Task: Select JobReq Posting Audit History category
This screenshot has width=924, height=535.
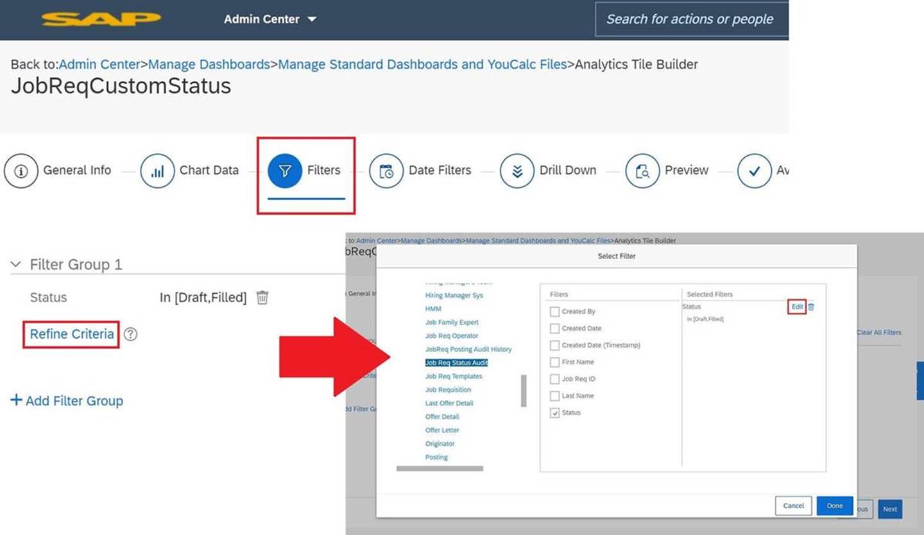Action: 468,350
